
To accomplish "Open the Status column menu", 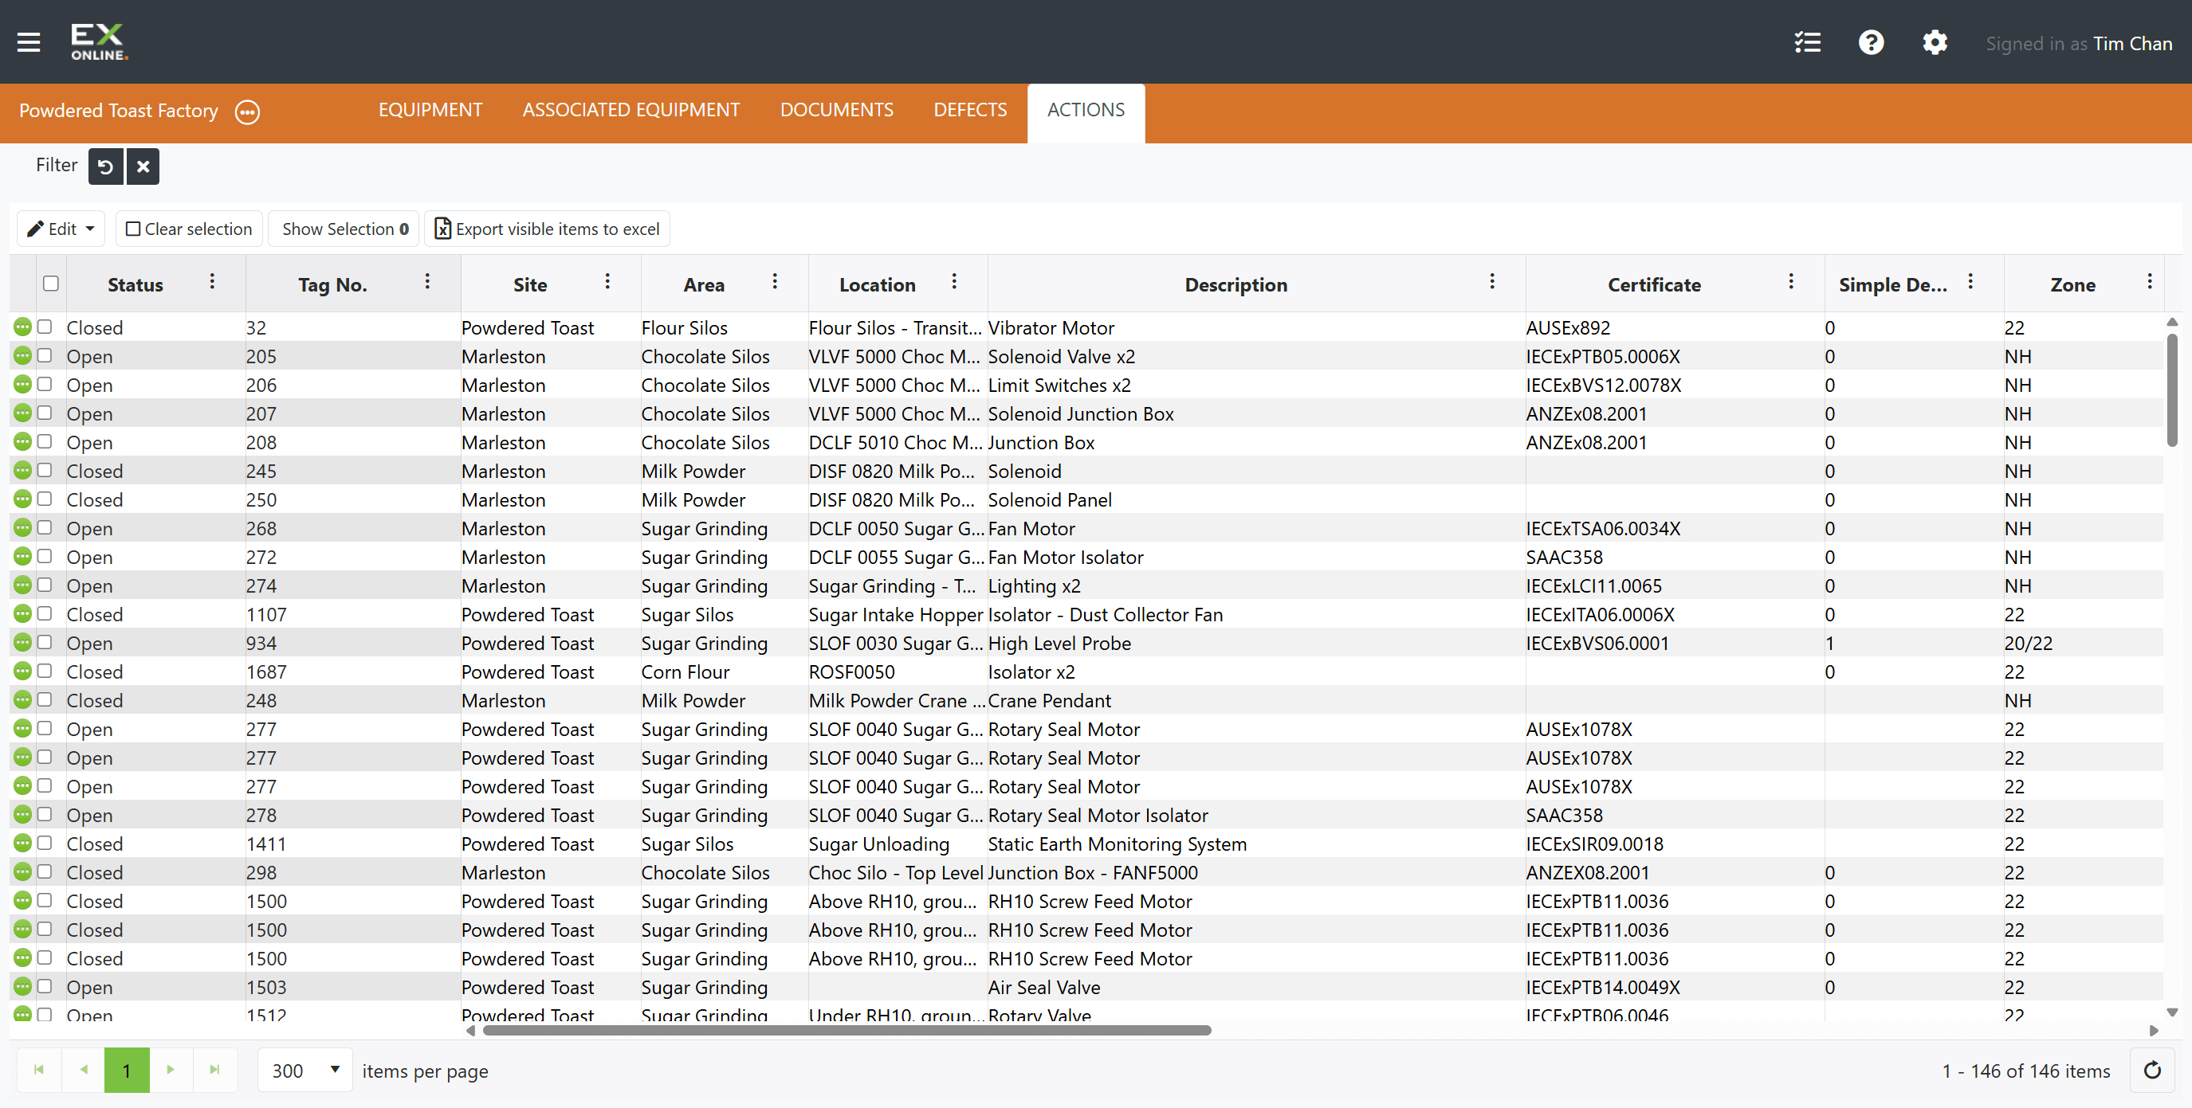I will click(213, 281).
